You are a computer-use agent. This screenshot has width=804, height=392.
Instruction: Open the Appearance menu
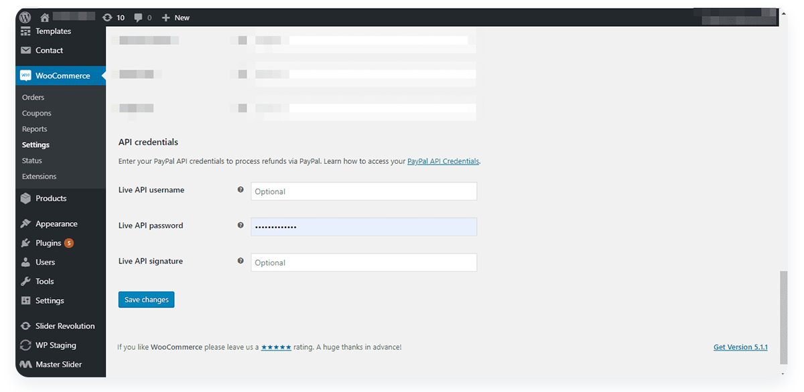tap(56, 223)
